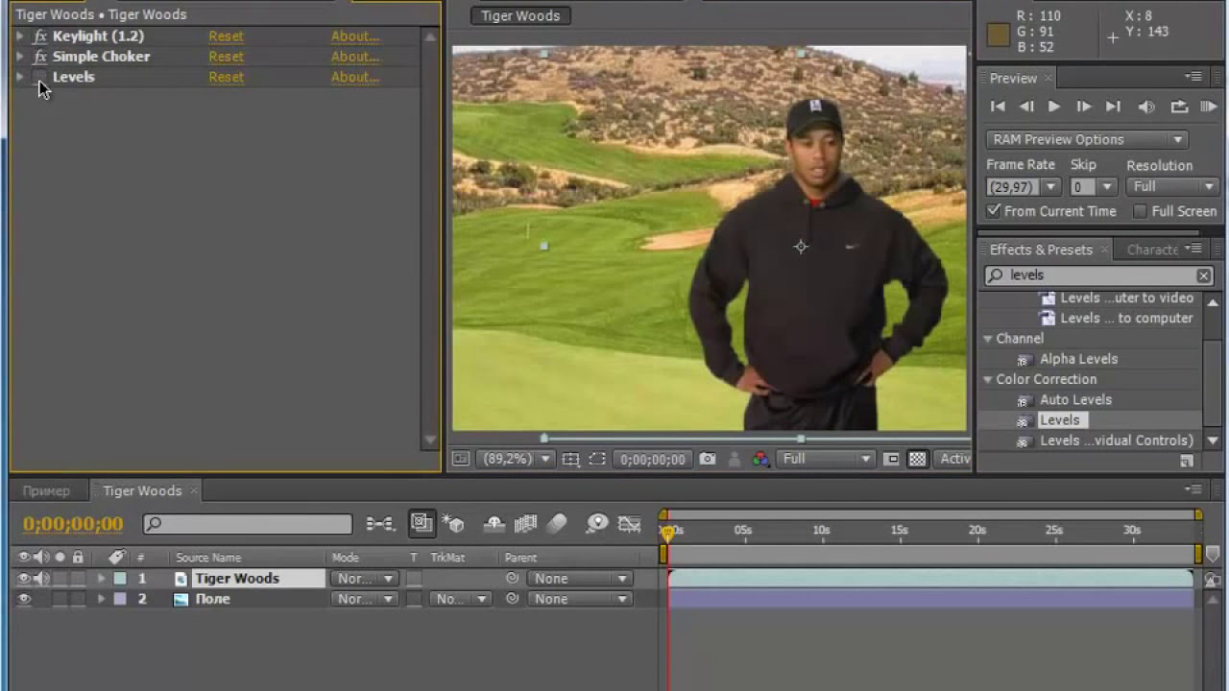Screen dimensions: 1229x691
Task: Toggle mask and shape path visibility
Action: 597,459
